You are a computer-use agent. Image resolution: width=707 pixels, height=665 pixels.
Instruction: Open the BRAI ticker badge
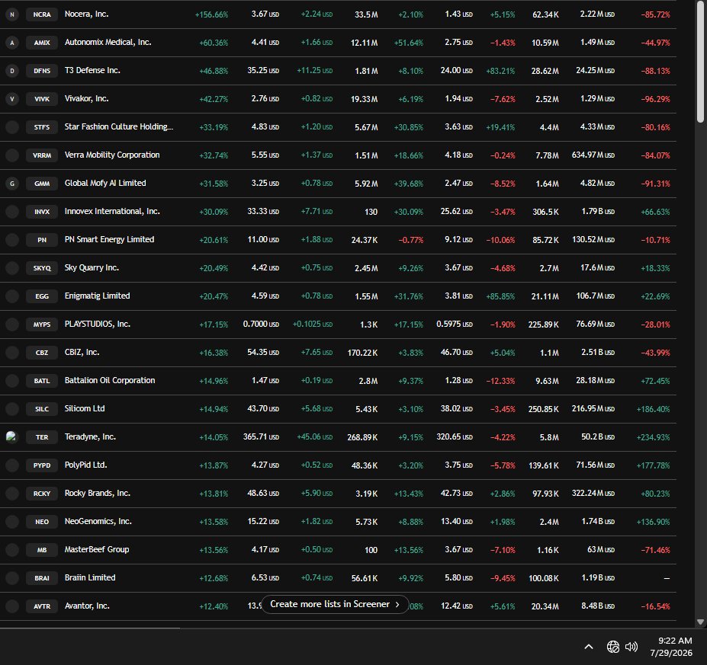click(x=42, y=578)
